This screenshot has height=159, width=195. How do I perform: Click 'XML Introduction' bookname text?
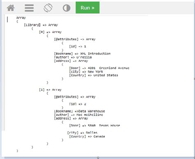click(x=95, y=54)
